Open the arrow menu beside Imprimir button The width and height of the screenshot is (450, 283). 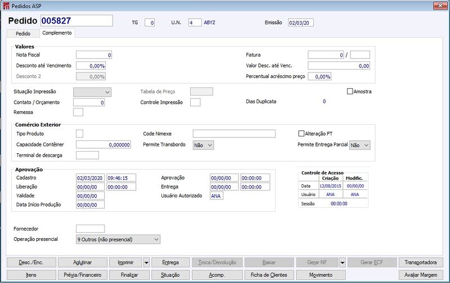click(x=146, y=262)
